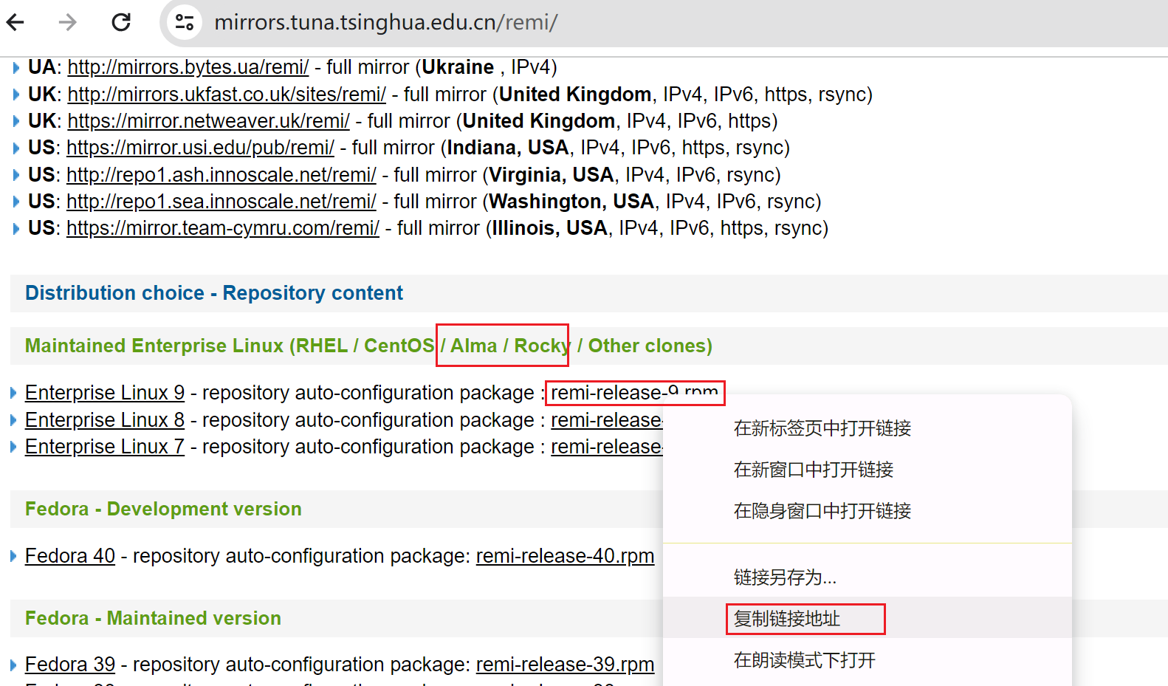Open the Enterprise Linux 8 link

click(105, 420)
